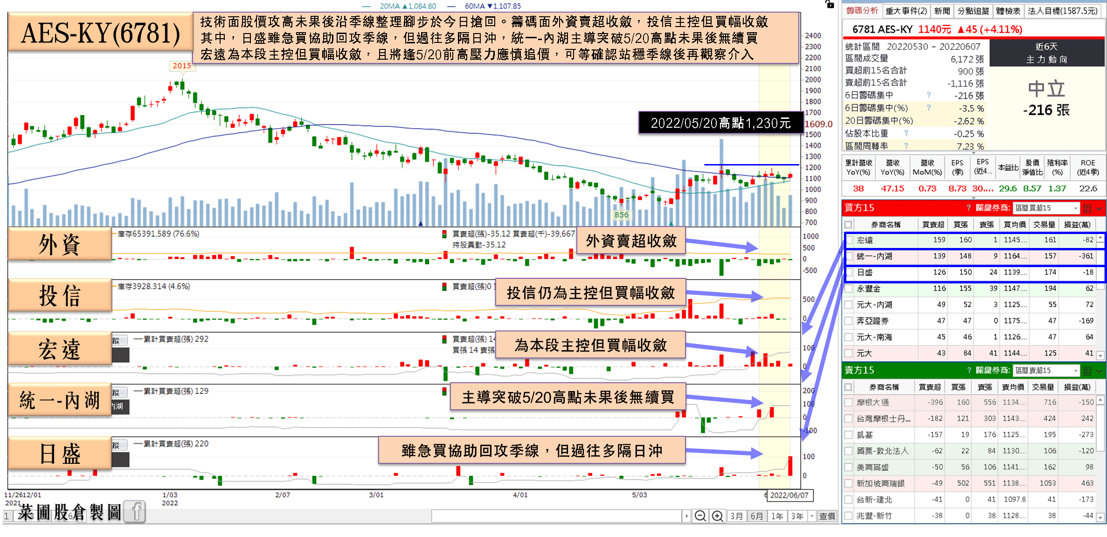Screen dimensions: 1107x537
Task: Open the help icon beside 佔股本比重
Action: (x=906, y=133)
